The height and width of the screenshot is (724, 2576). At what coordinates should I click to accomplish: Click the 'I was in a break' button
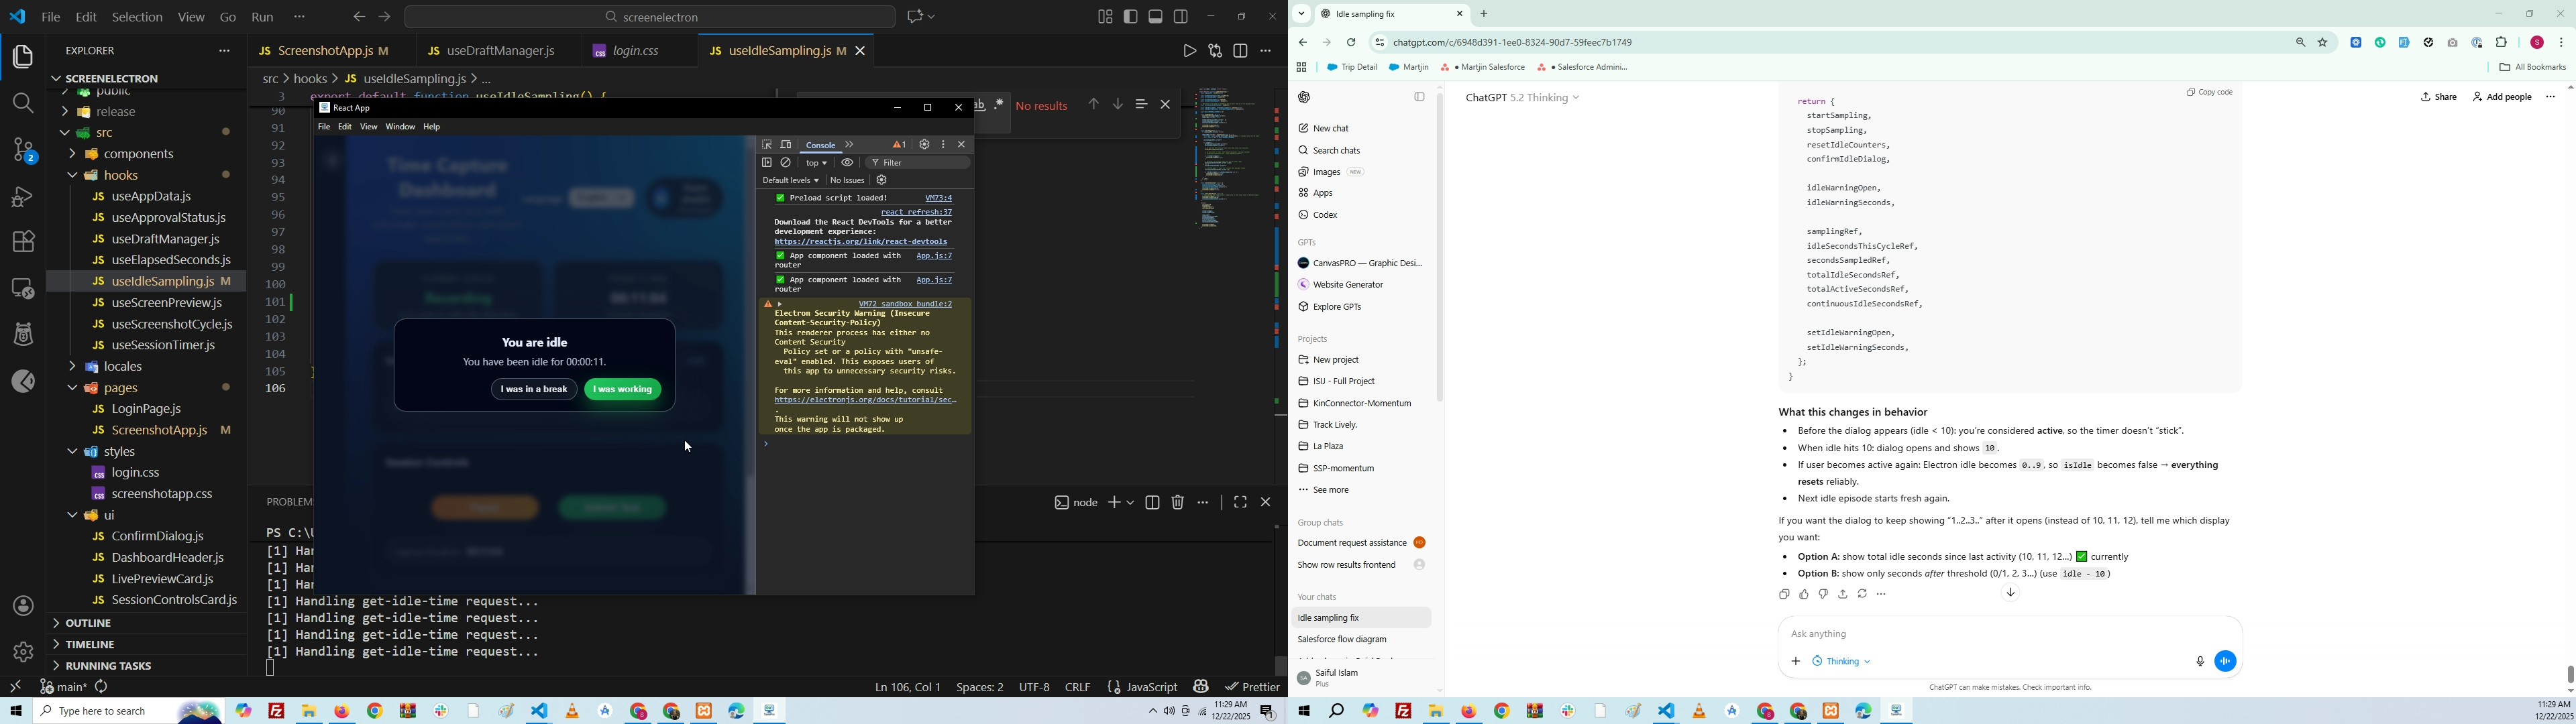point(533,390)
